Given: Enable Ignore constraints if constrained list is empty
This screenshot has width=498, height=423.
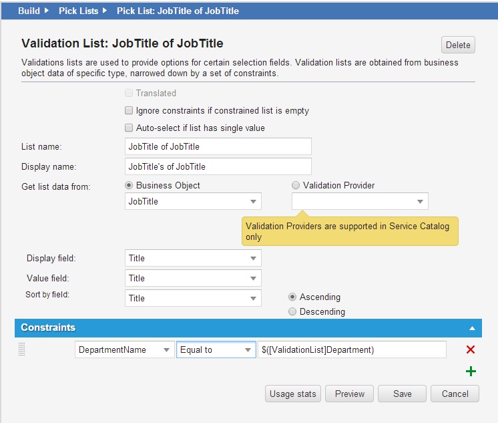Looking at the screenshot, I should 129,110.
